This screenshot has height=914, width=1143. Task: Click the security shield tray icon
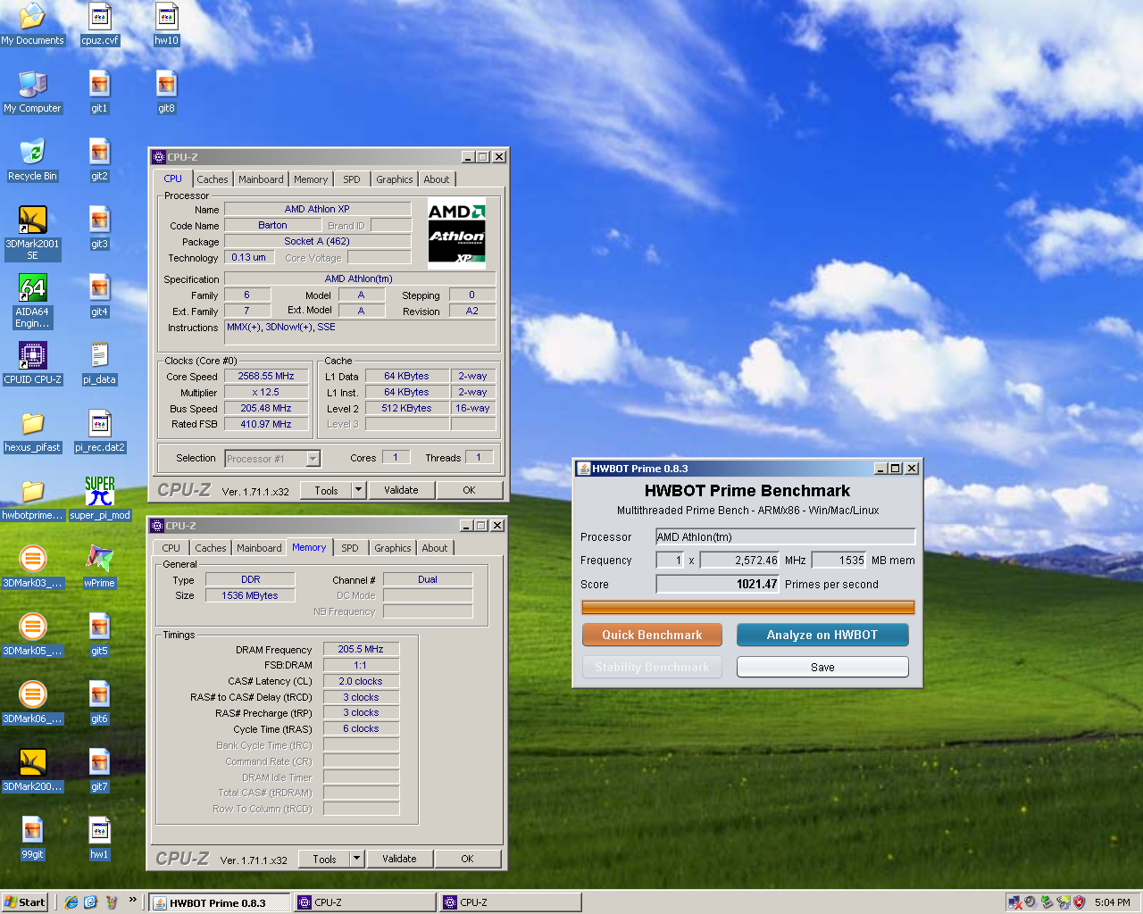(x=1079, y=902)
